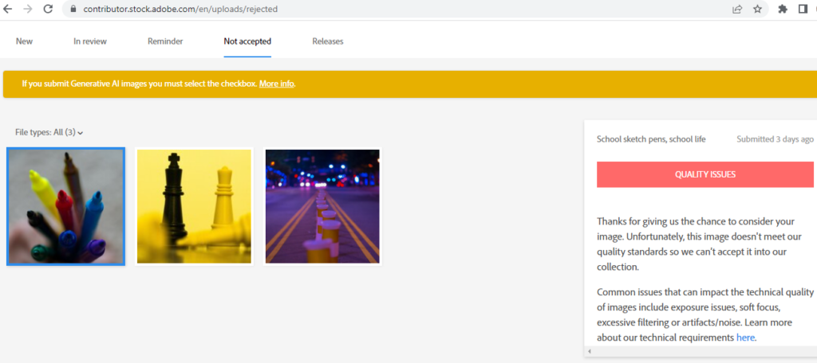Select the colored sketch pens thumbnail
This screenshot has width=817, height=363.
(x=65, y=206)
